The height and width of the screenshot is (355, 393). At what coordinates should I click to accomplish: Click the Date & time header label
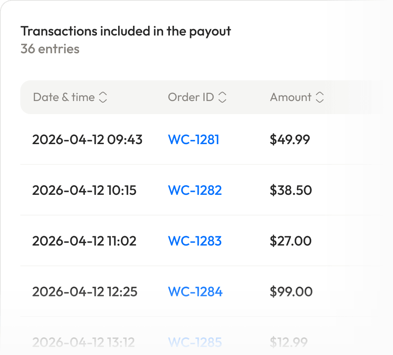64,98
